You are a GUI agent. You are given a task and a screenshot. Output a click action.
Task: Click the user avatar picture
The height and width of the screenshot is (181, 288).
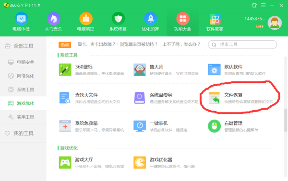(x=275, y=23)
